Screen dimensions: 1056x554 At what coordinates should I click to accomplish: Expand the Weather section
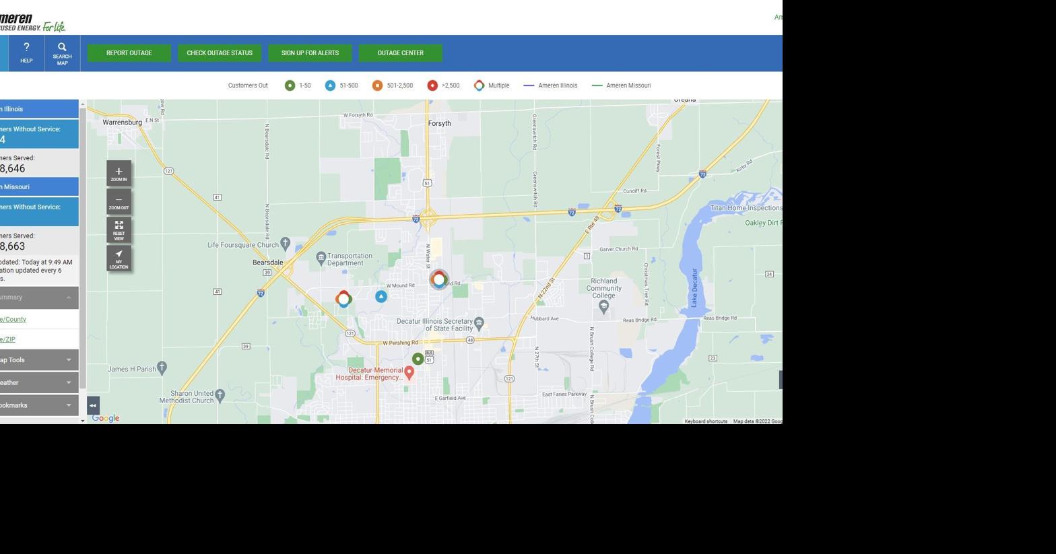pyautogui.click(x=39, y=382)
